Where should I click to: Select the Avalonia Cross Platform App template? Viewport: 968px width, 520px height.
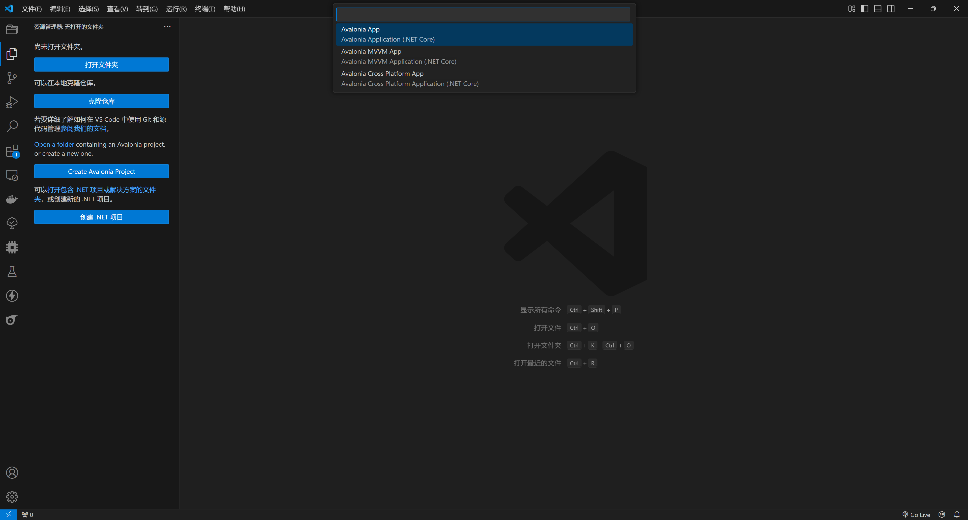click(484, 78)
